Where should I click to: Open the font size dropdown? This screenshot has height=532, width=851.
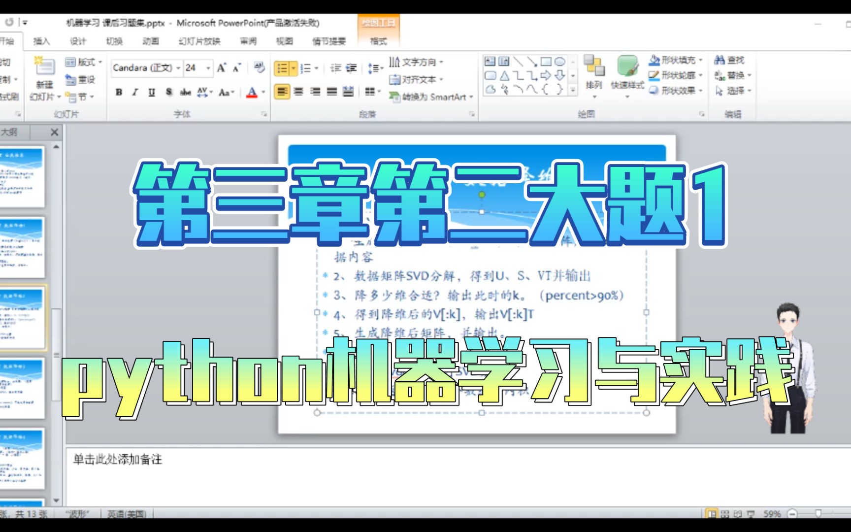209,67
